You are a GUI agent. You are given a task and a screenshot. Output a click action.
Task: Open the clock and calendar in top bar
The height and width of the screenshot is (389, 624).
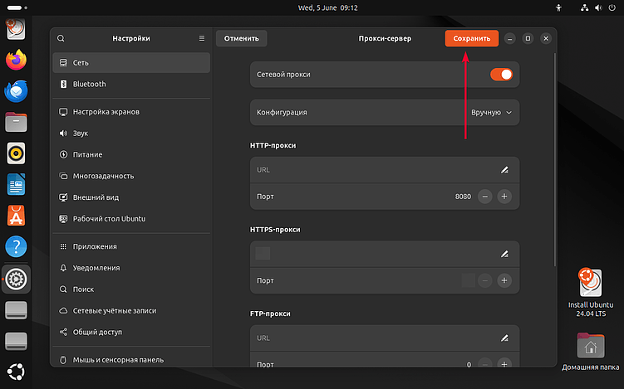click(311, 7)
